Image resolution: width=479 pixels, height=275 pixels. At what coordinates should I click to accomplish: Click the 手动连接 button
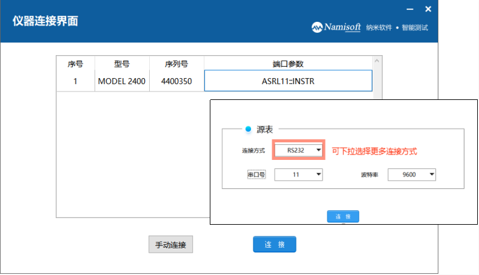point(171,245)
